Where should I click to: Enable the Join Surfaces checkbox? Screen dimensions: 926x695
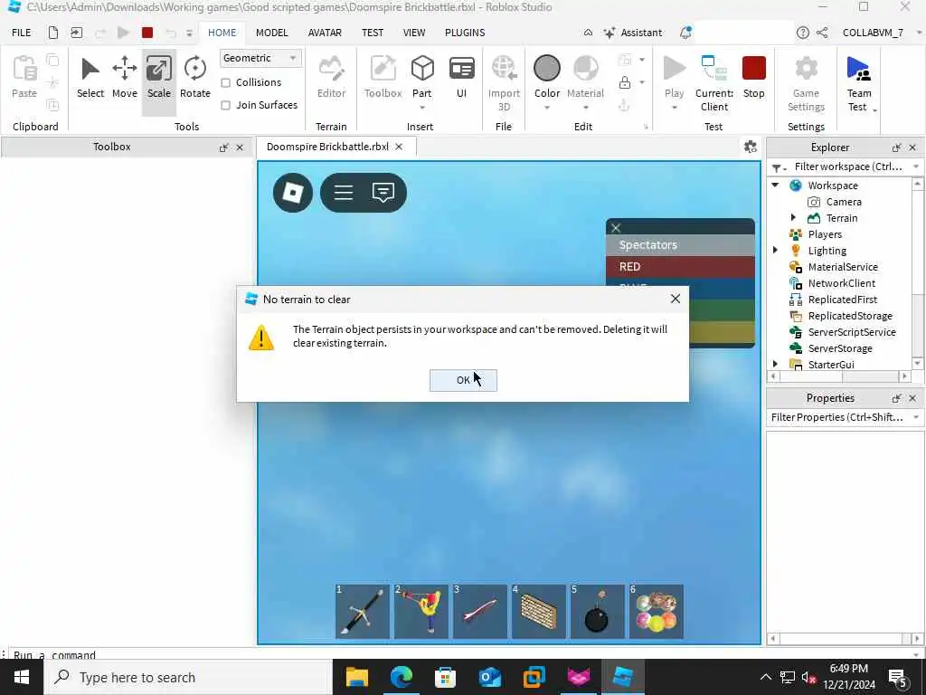(225, 105)
